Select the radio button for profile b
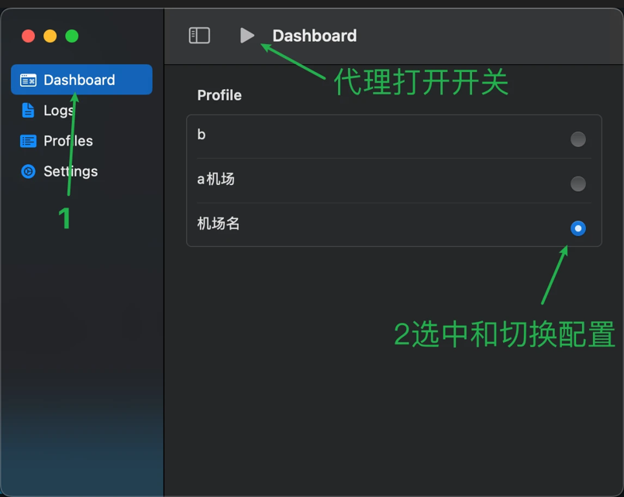The width and height of the screenshot is (624, 497). [x=577, y=139]
